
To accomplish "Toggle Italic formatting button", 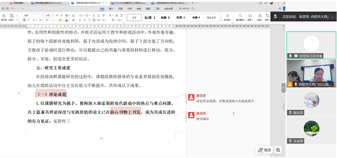I will pos(29,20).
